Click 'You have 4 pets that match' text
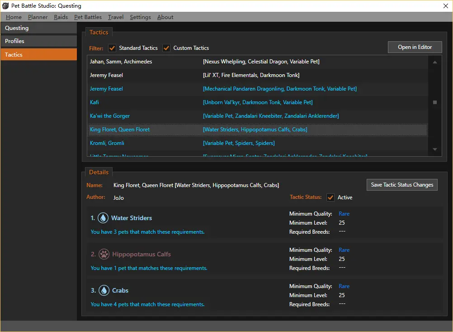Viewport: 453px width, 332px height. click(148, 304)
